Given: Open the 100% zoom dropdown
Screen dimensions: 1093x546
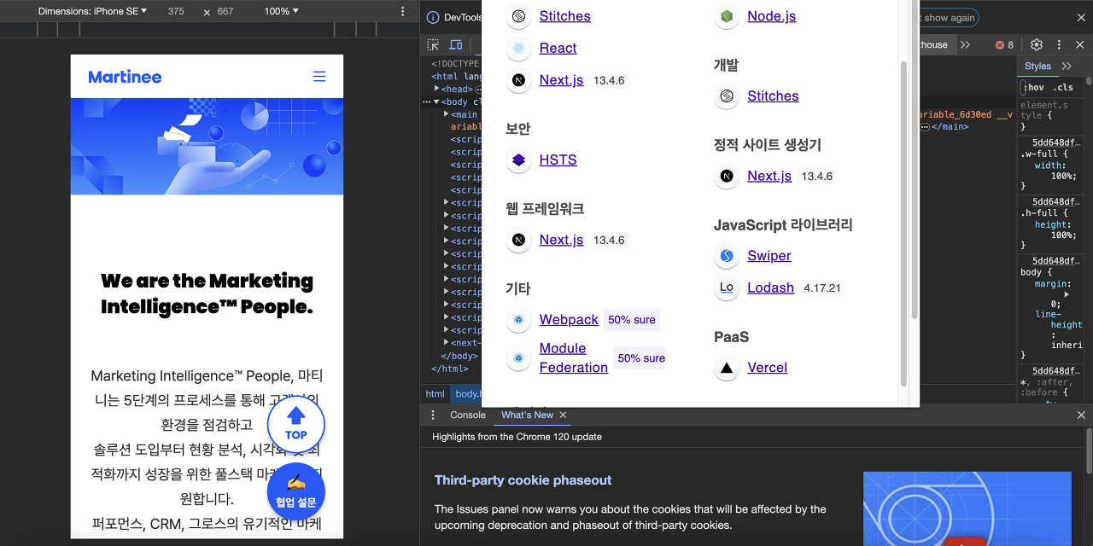Looking at the screenshot, I should tap(281, 11).
